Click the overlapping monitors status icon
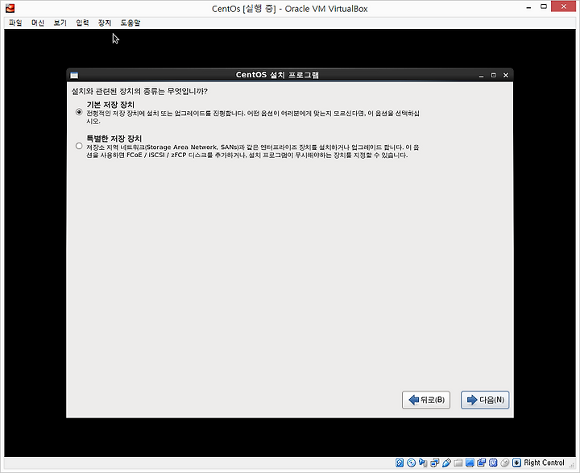Screen dimensions: 580x473 click(x=435, y=463)
